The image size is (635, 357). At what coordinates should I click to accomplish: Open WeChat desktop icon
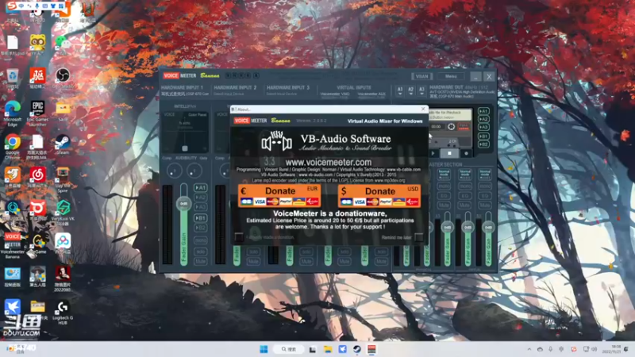pos(63,45)
